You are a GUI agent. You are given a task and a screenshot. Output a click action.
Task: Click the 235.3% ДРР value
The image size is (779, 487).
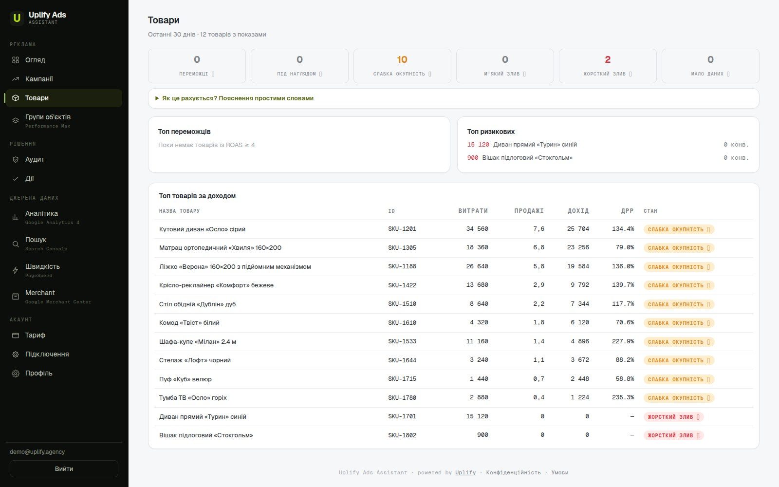623,397
